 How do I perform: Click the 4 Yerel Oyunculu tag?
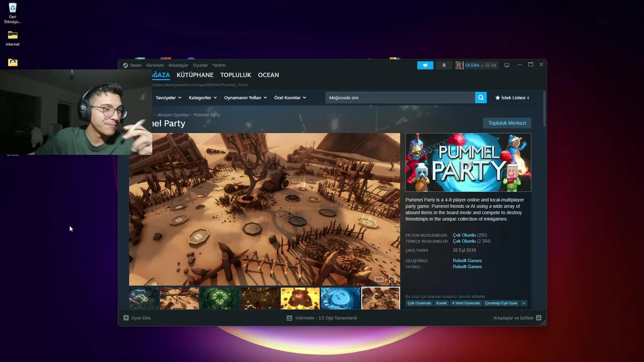tap(465, 303)
